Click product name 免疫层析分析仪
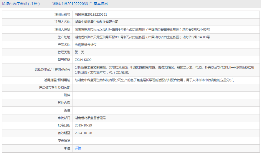The image size is (261, 155). [x=85, y=45]
